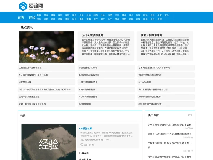The image size is (213, 160).
Task: Open 为什么看见别人抖腿会感觉心烦 link
Action: pyautogui.click(x=153, y=89)
